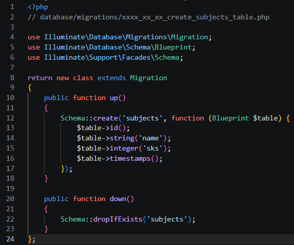
Task: Click line number 12 in the gutter
Action: tap(10, 118)
